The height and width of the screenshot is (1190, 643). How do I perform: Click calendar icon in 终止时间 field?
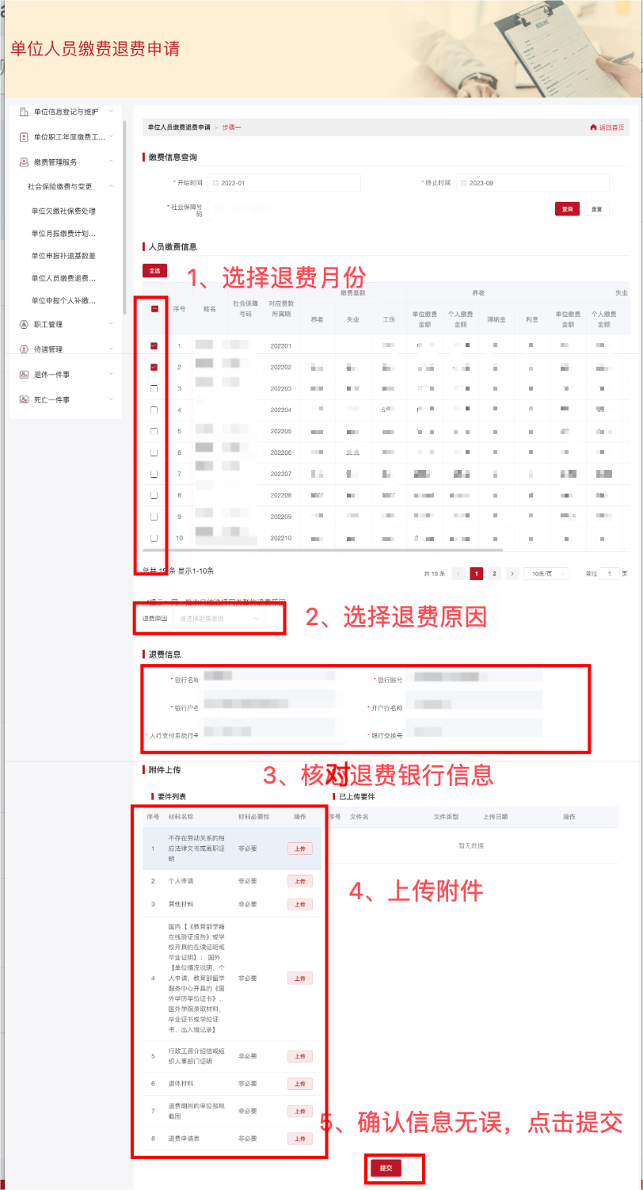(463, 183)
